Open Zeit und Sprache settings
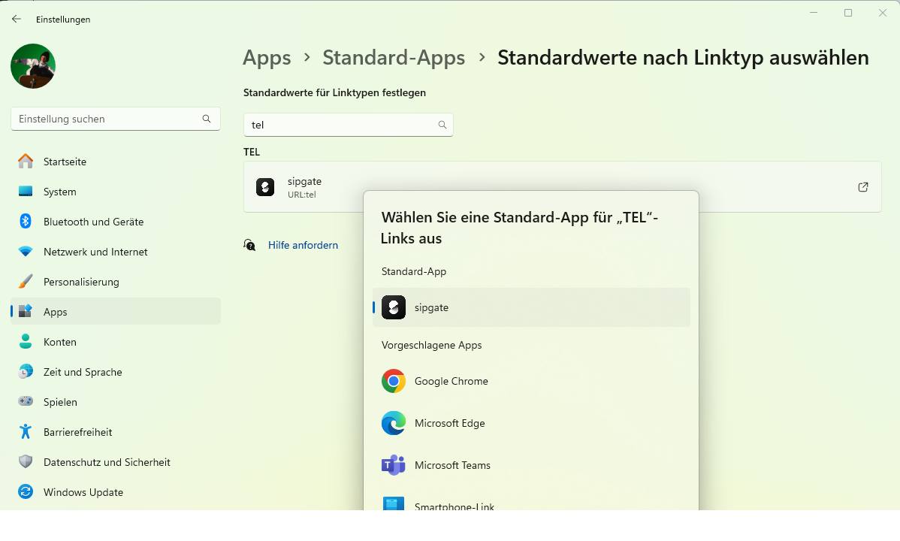 click(x=116, y=372)
